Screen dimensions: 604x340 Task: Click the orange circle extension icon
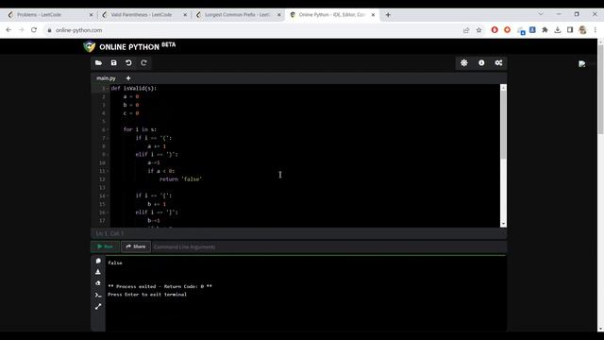click(507, 29)
